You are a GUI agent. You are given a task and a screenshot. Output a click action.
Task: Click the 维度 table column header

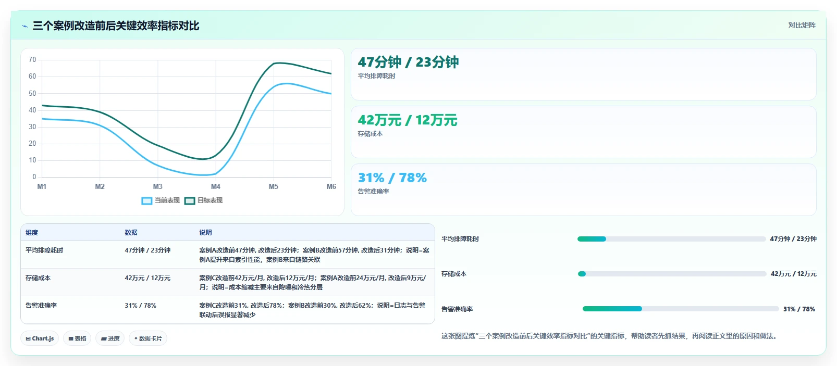coord(32,233)
